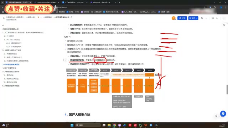This screenshot has width=228, height=128.
Task: Create new document with plus icon
Action: tap(217, 18)
